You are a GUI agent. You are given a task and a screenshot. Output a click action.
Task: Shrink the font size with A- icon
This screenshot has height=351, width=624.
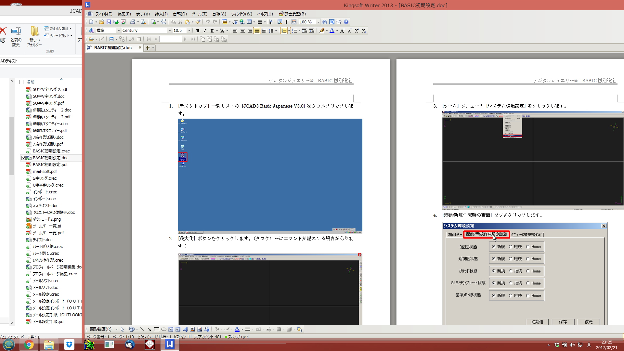(349, 31)
